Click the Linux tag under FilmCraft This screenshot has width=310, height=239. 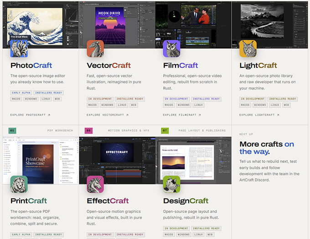198,105
